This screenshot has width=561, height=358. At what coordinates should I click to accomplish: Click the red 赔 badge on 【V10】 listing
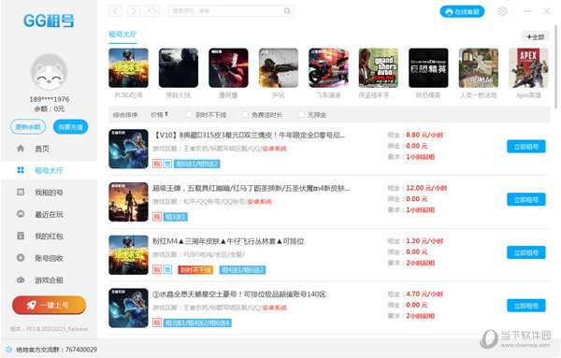coord(157,164)
